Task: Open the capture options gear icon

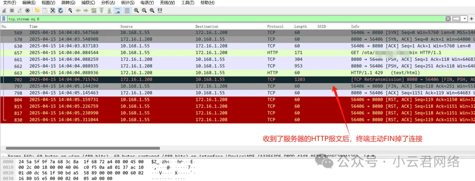Action: tap(28, 10)
